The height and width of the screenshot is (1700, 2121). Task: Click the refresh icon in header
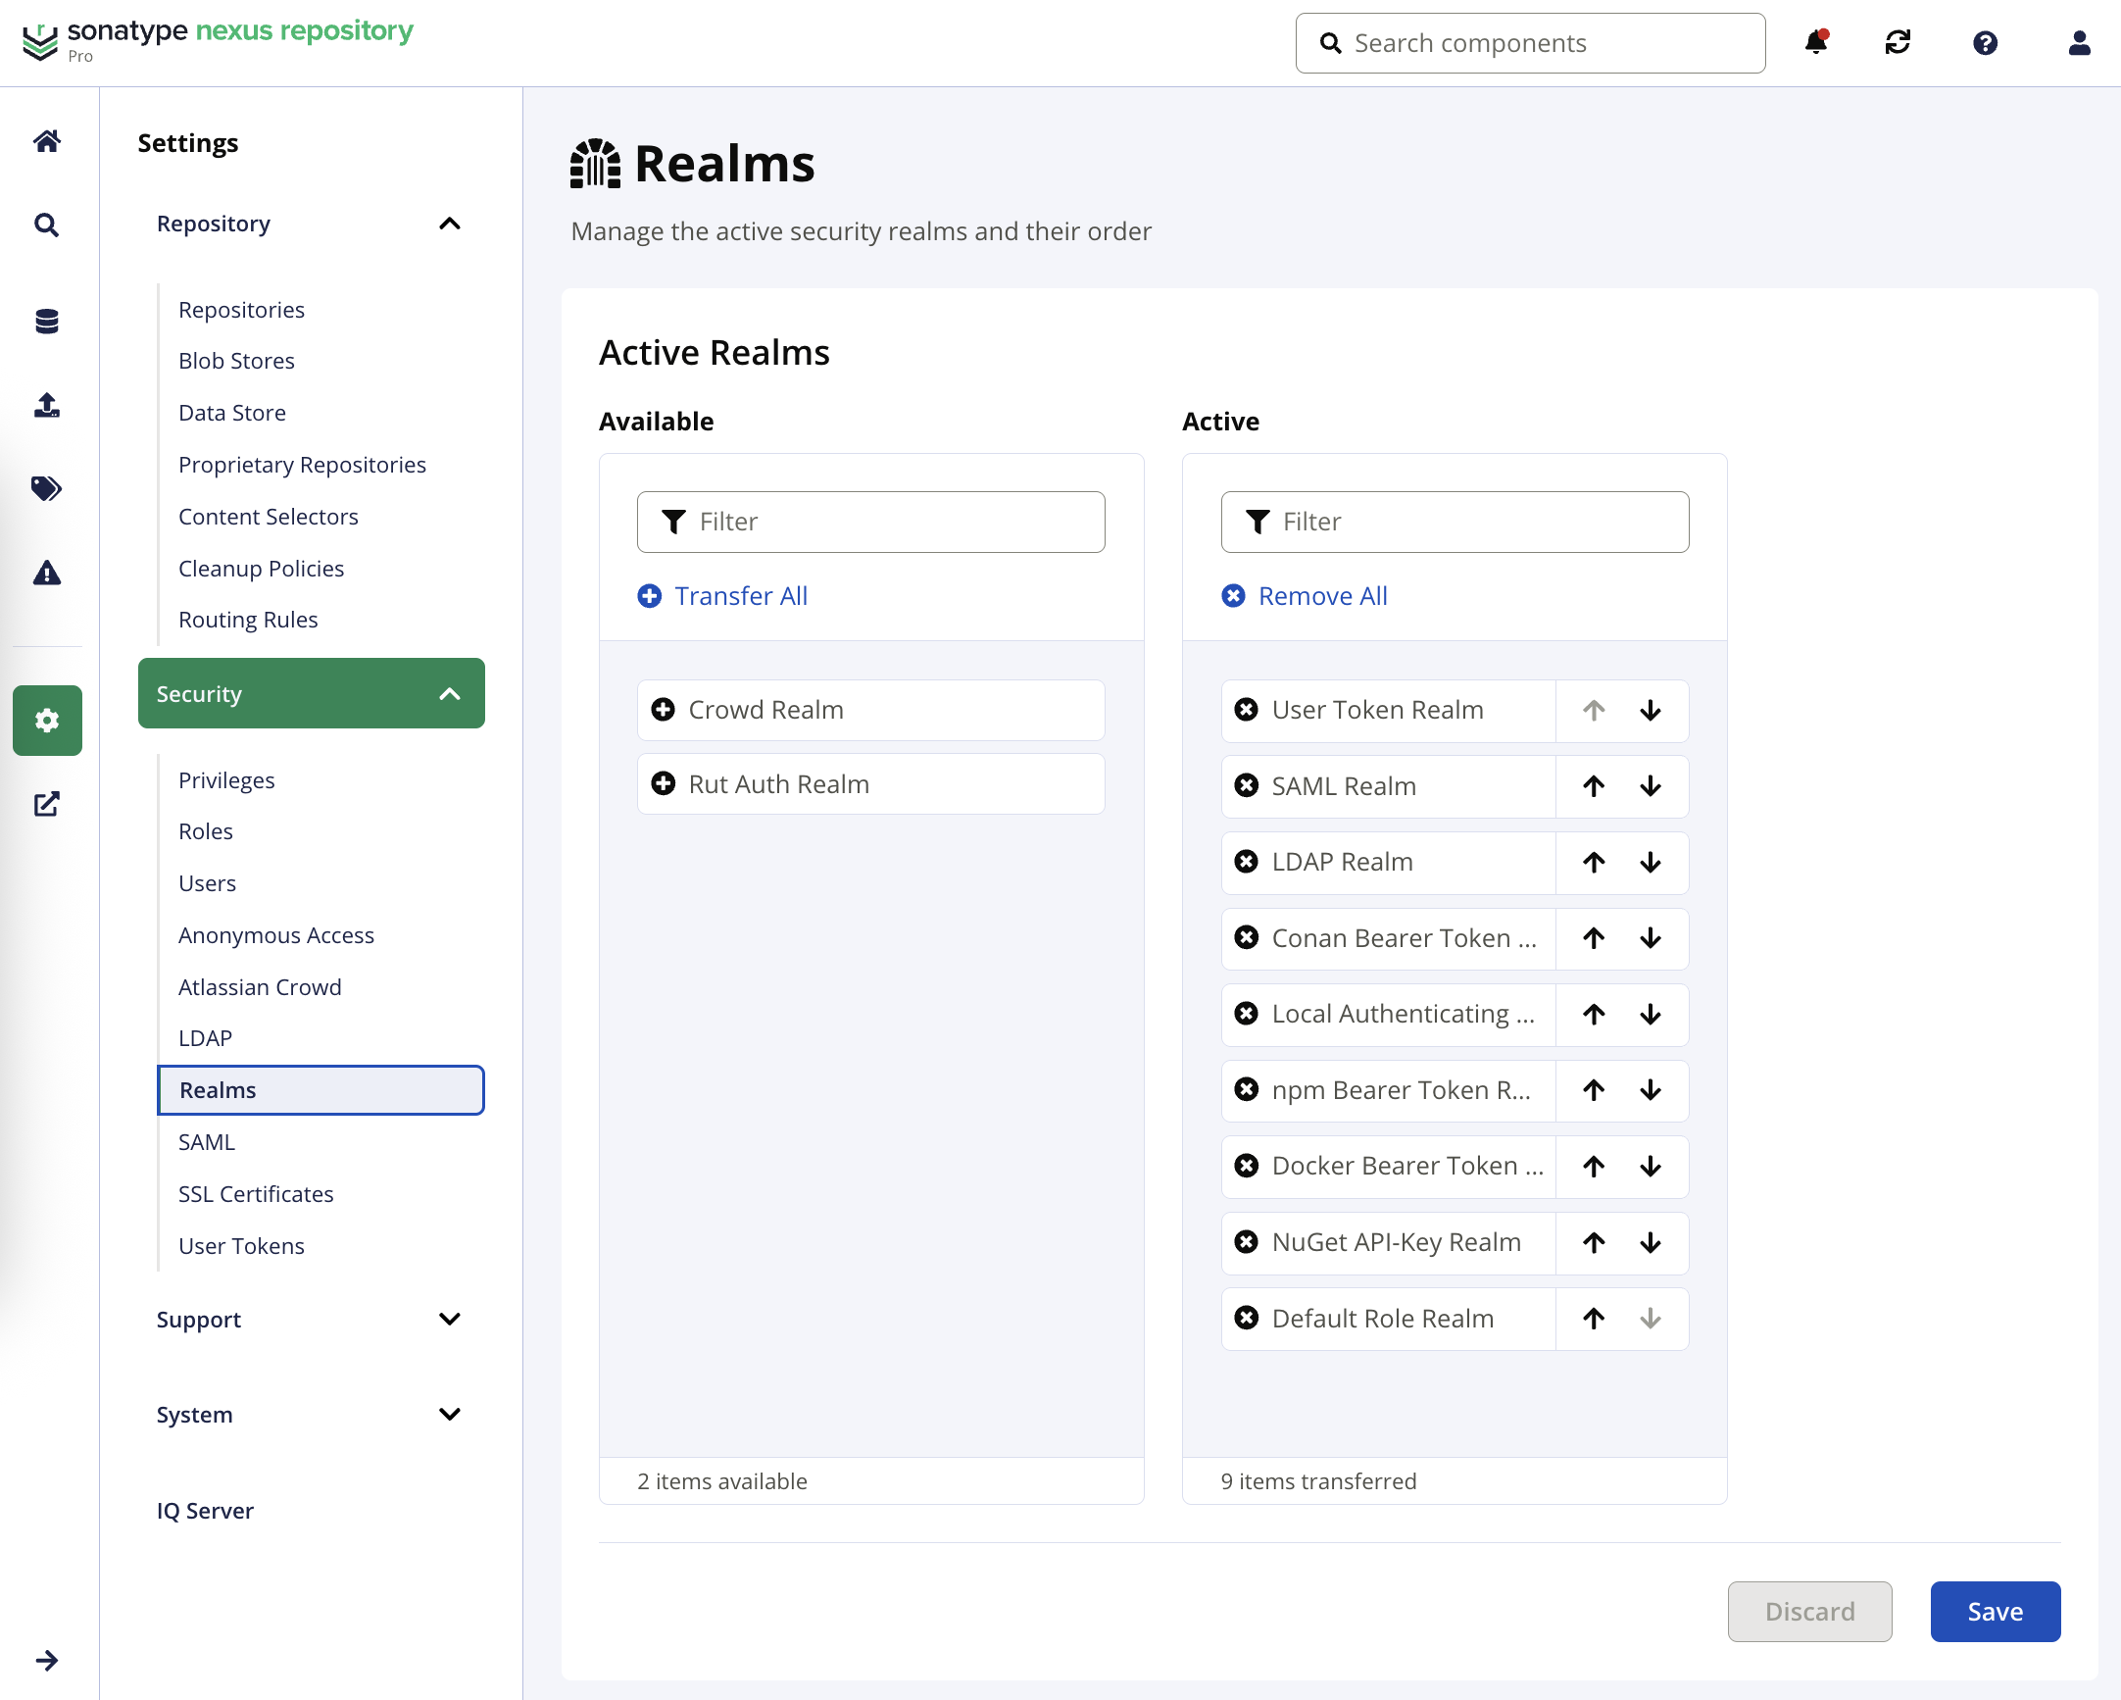tap(1898, 42)
